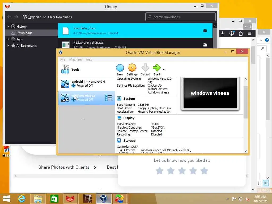This screenshot has height=204, width=272.
Task: Rate with the first star
Action: tap(160, 171)
